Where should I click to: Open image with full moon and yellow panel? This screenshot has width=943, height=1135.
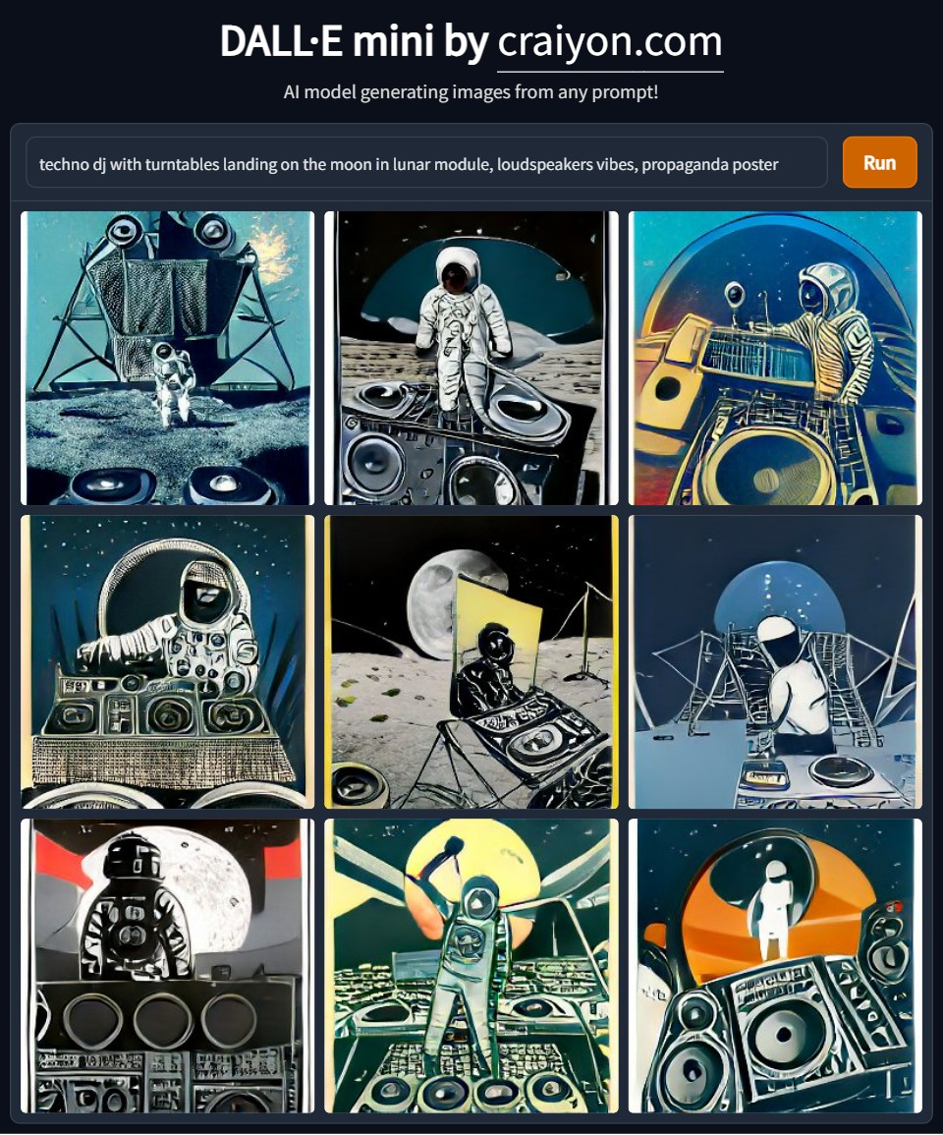(x=471, y=661)
